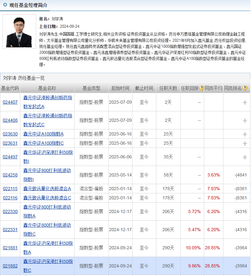Click the 起始时间 column header

pos(120,88)
